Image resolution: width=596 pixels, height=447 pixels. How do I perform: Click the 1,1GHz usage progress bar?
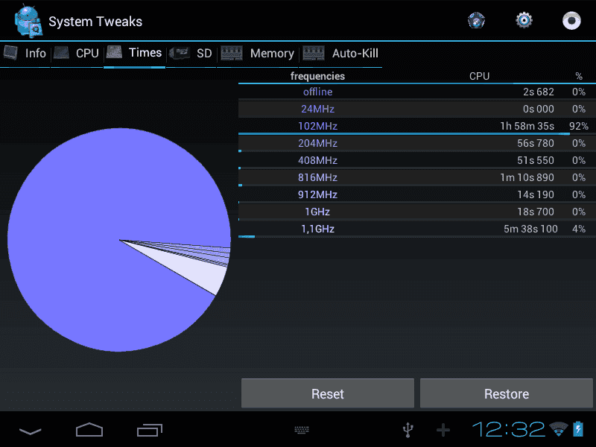pyautogui.click(x=247, y=236)
